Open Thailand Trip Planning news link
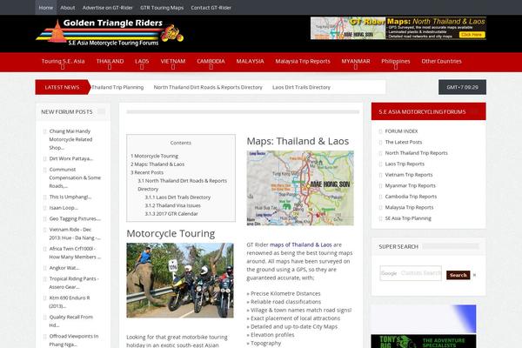Screen dimensions: 522x348 pos(117,87)
